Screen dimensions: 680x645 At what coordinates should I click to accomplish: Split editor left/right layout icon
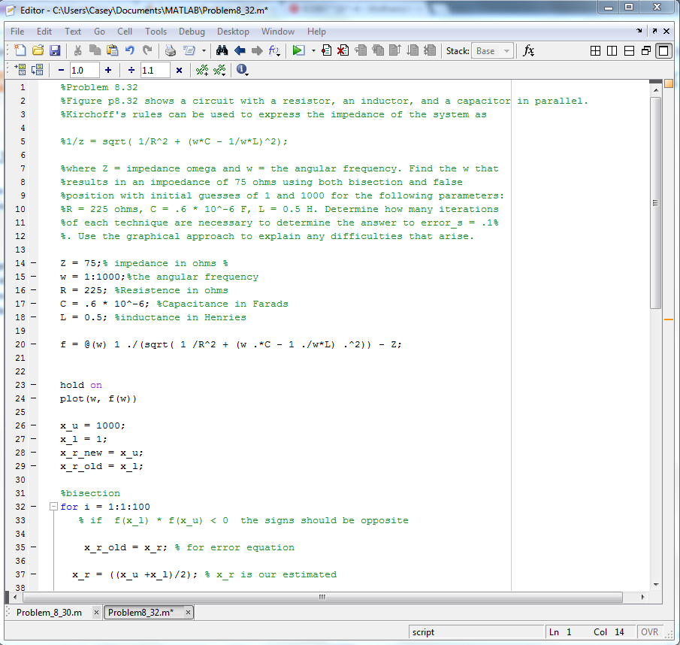pyautogui.click(x=612, y=51)
